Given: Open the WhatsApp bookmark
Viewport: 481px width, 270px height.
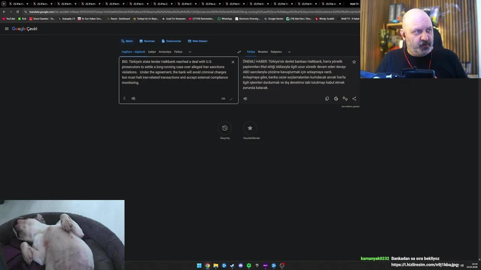Looking at the screenshot, I should pos(225,19).
